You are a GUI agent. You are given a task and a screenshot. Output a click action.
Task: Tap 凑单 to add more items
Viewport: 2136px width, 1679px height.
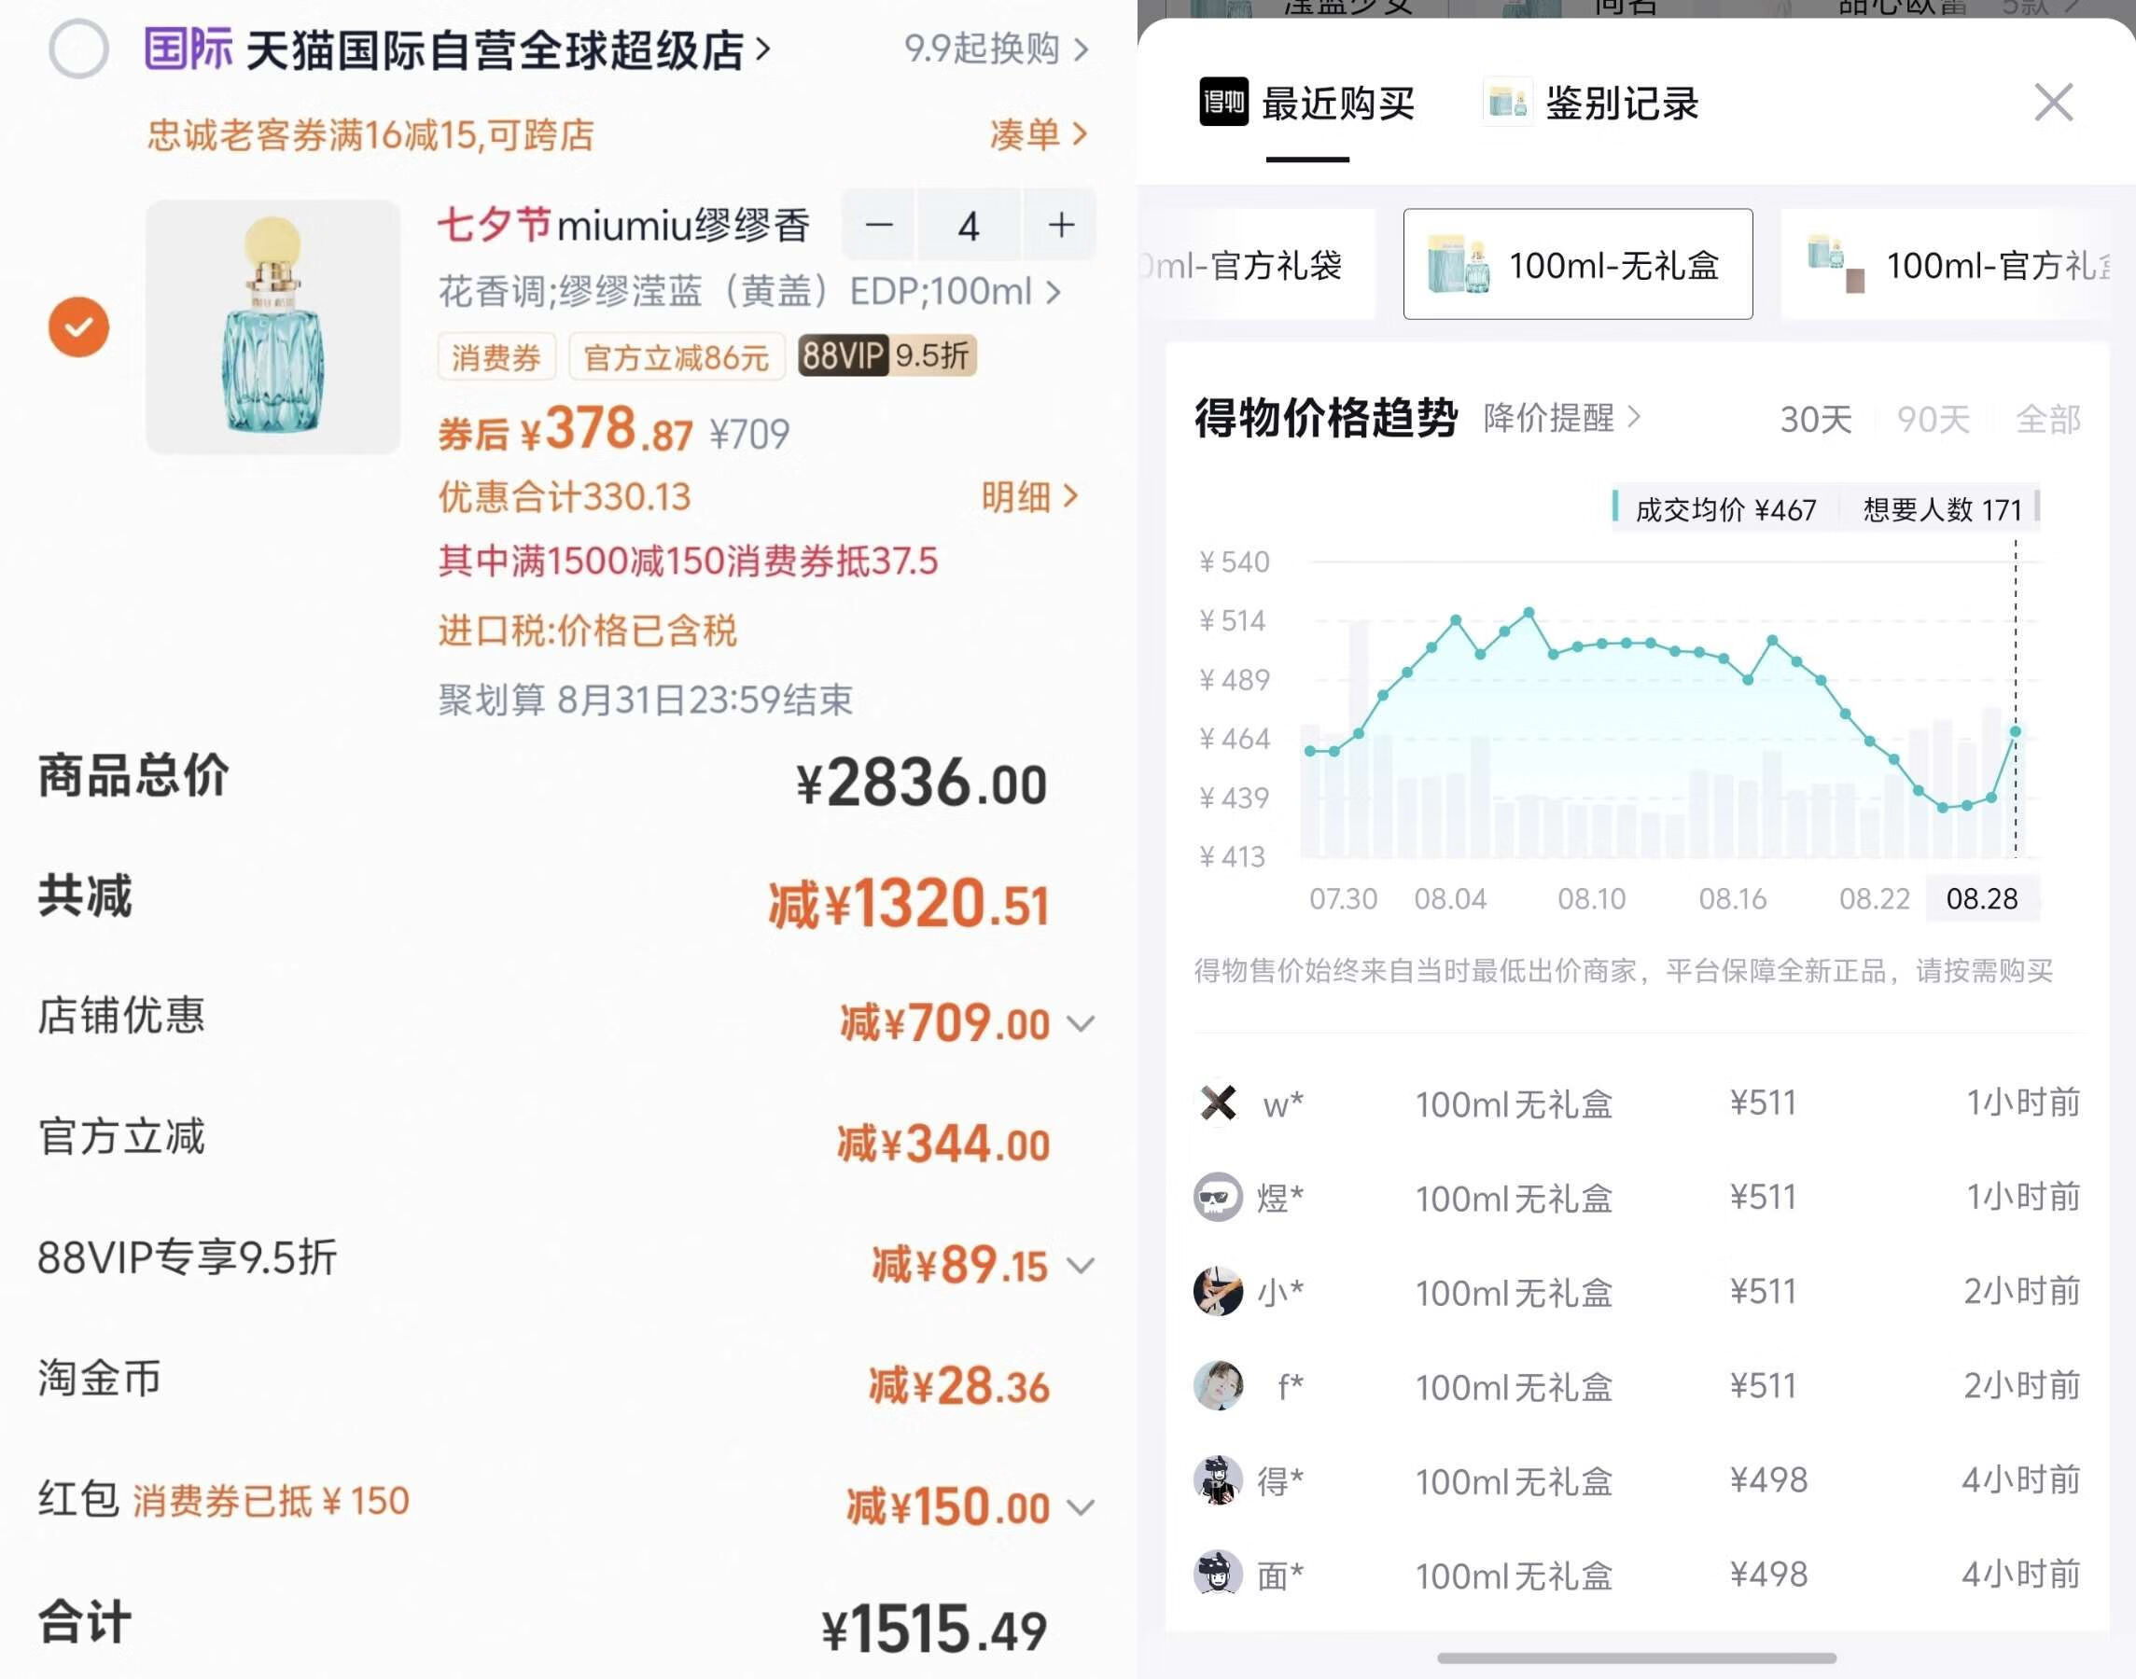tap(1038, 133)
